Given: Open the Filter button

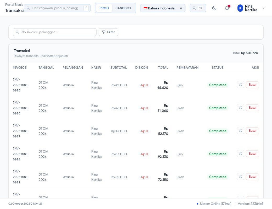Looking at the screenshot, I should pyautogui.click(x=109, y=32).
